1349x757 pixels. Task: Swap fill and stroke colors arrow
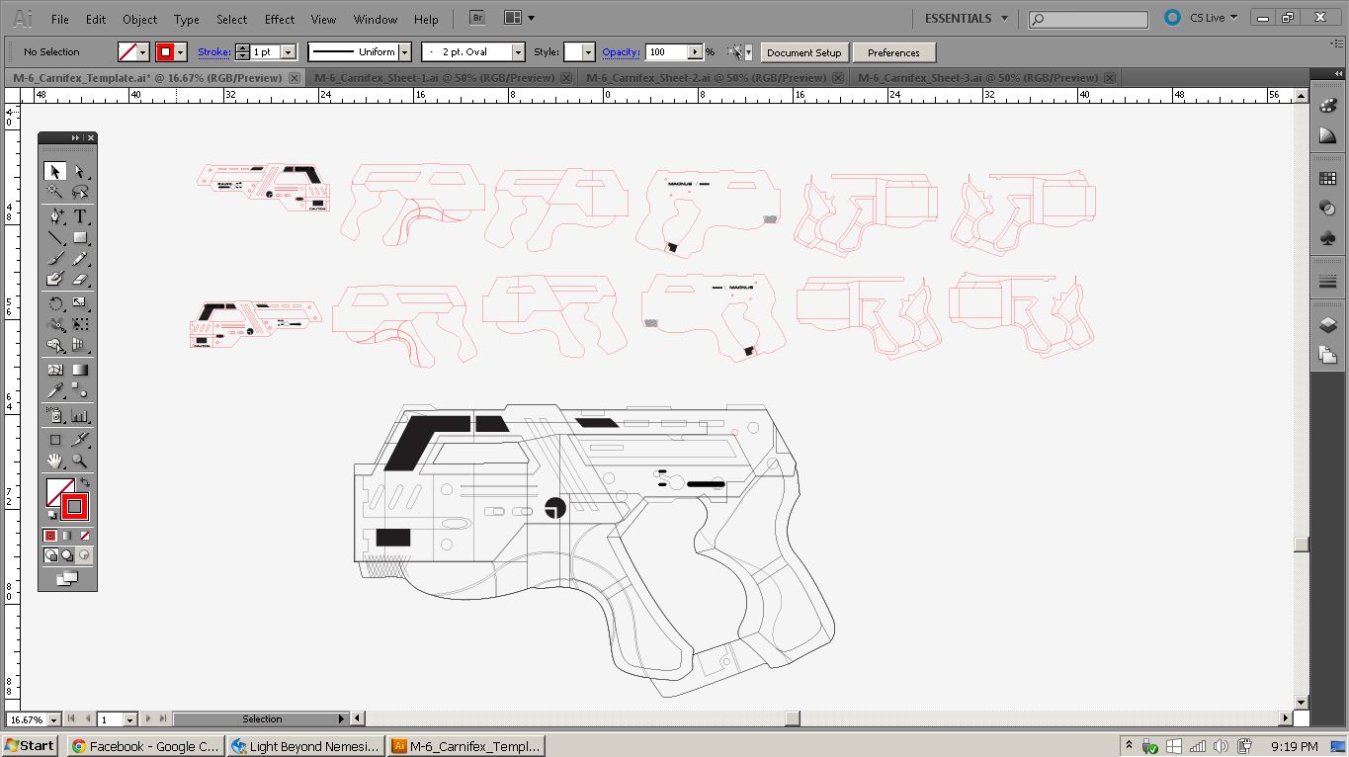click(x=85, y=483)
